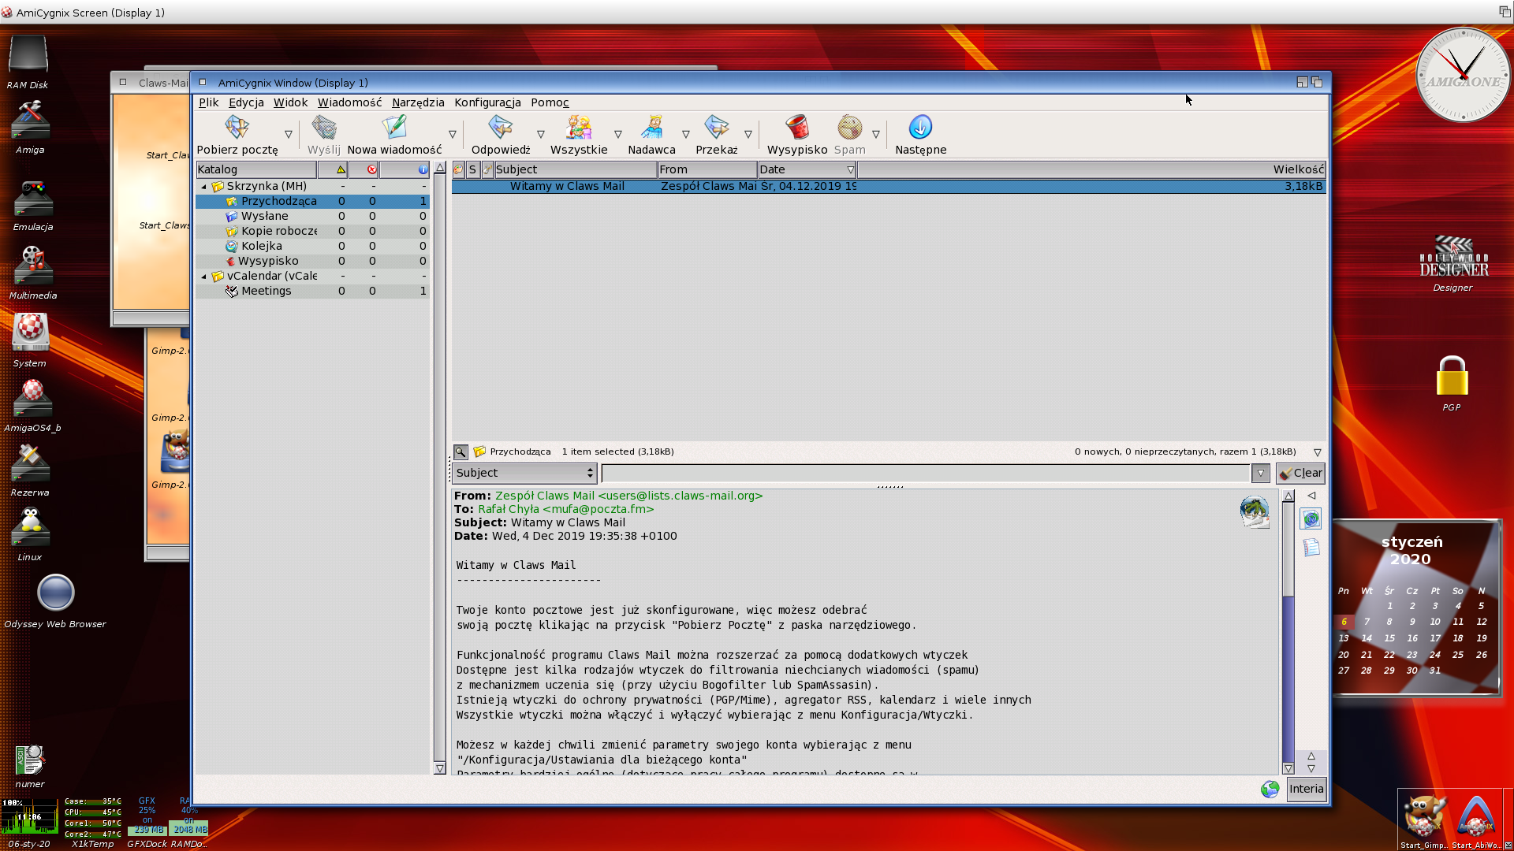
Task: Click the Nadawca reply-to-sender icon
Action: pos(651,127)
